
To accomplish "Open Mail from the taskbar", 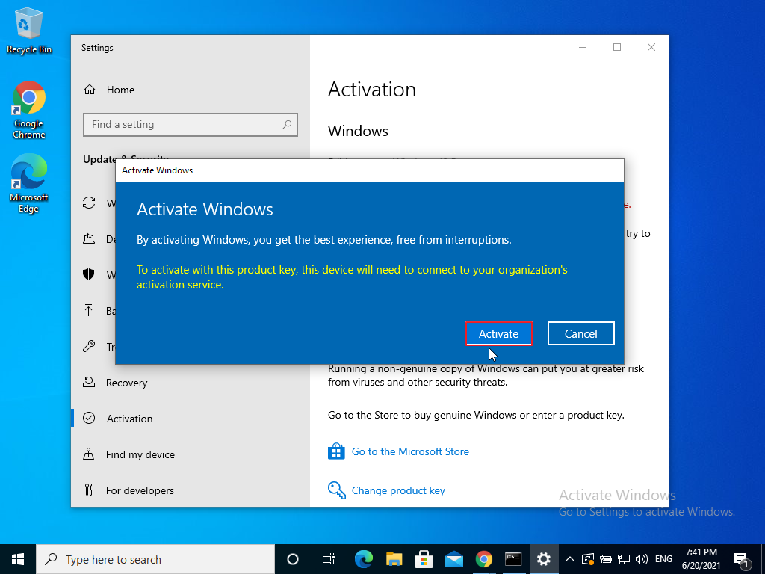I will pos(453,559).
